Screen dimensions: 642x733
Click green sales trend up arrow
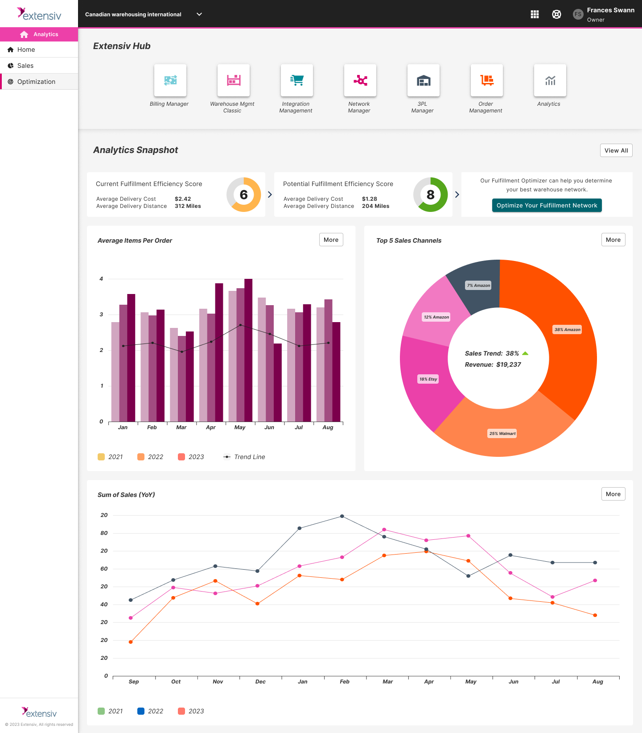click(525, 353)
